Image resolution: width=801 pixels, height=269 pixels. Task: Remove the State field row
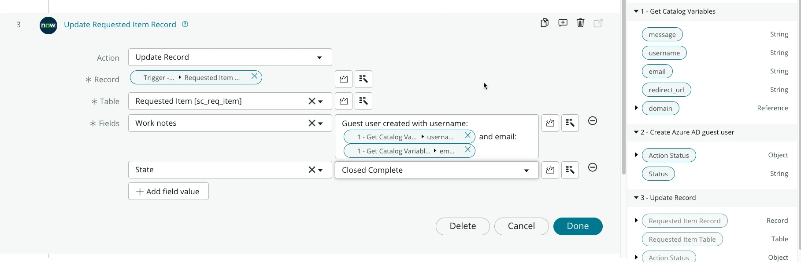pyautogui.click(x=593, y=167)
